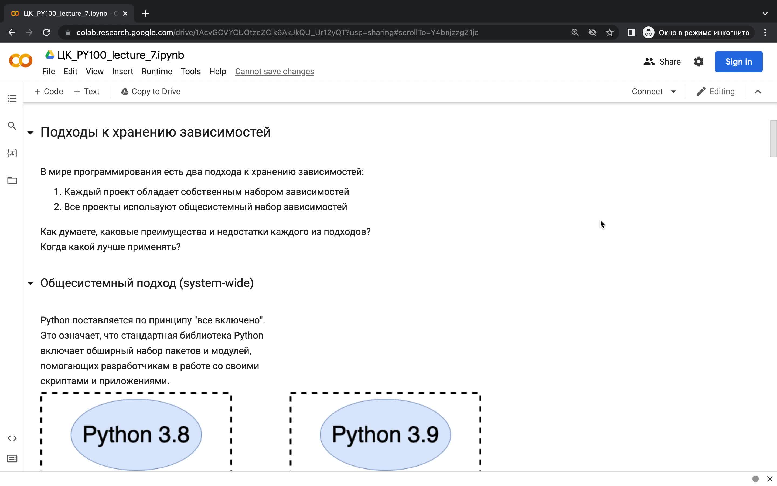Click the browser forward arrow

pyautogui.click(x=29, y=32)
